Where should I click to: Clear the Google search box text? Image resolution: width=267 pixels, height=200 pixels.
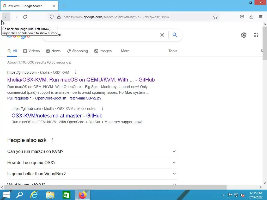tap(162, 35)
